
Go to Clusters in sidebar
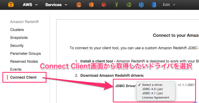tap(17, 30)
